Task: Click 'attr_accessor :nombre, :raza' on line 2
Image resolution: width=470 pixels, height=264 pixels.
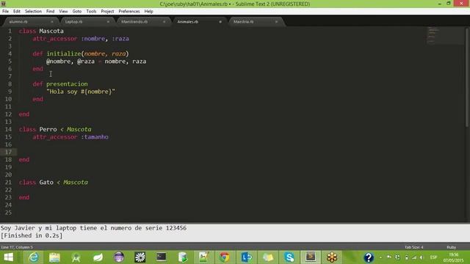Action: [x=81, y=39]
